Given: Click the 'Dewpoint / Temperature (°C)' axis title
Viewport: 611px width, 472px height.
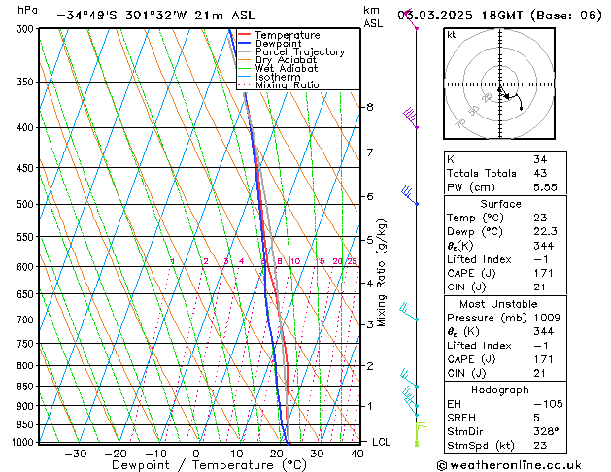Looking at the screenshot, I should click(x=209, y=465).
